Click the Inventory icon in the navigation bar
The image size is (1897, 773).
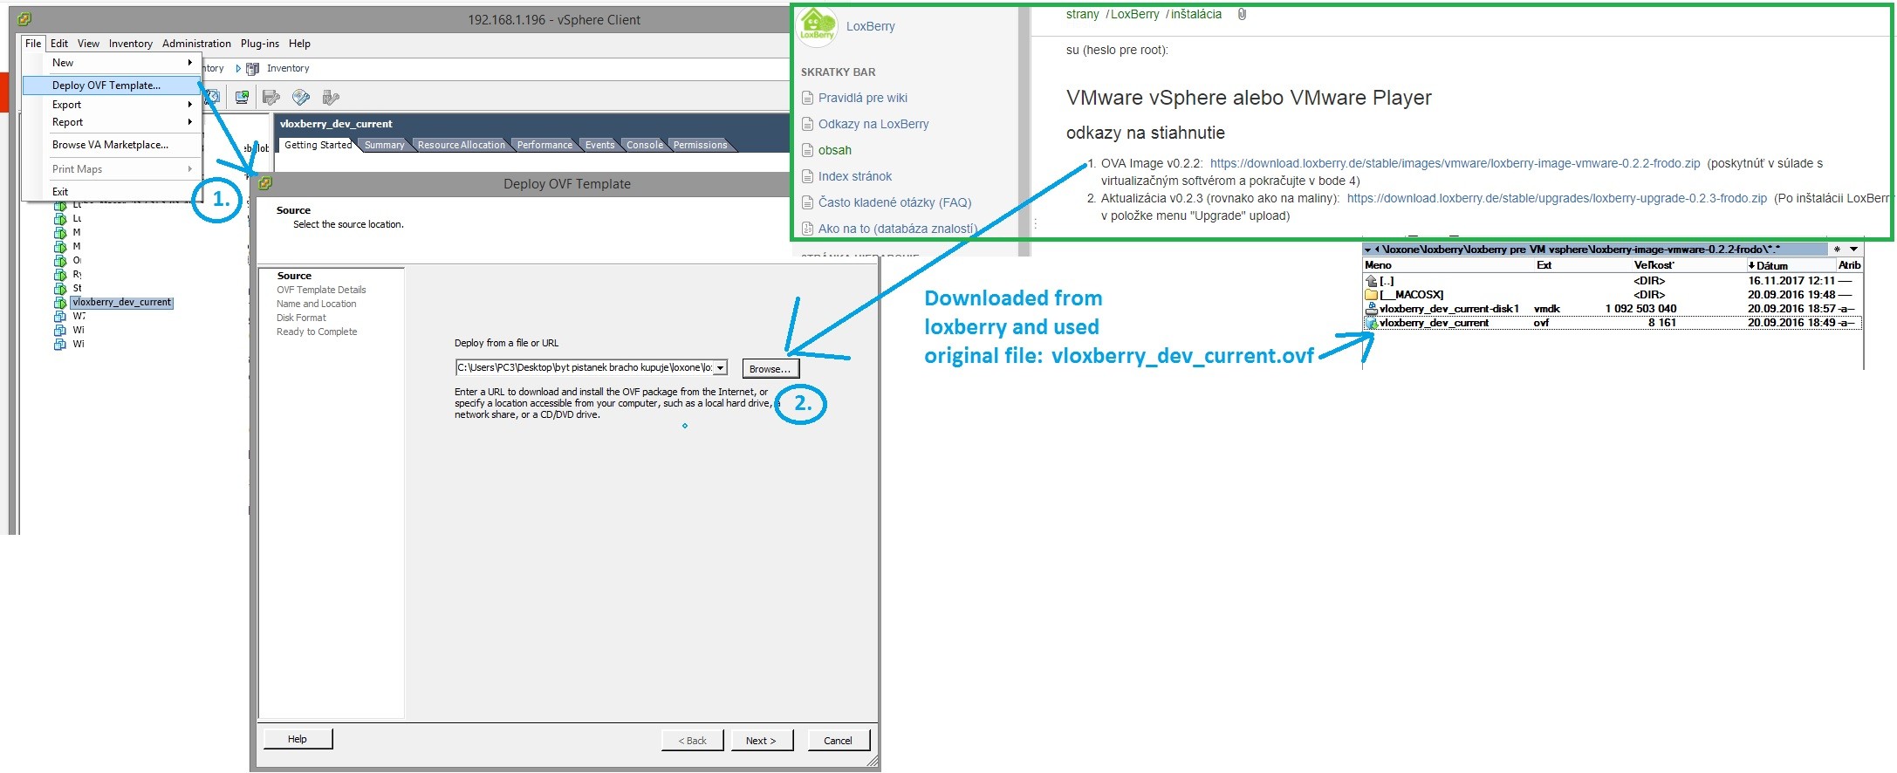click(x=253, y=68)
